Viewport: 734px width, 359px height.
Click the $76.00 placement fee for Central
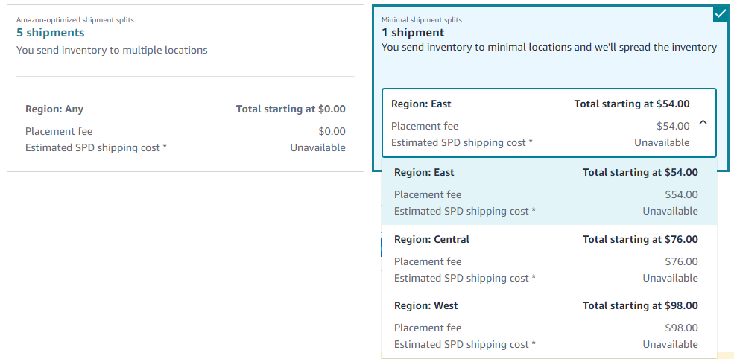click(681, 262)
